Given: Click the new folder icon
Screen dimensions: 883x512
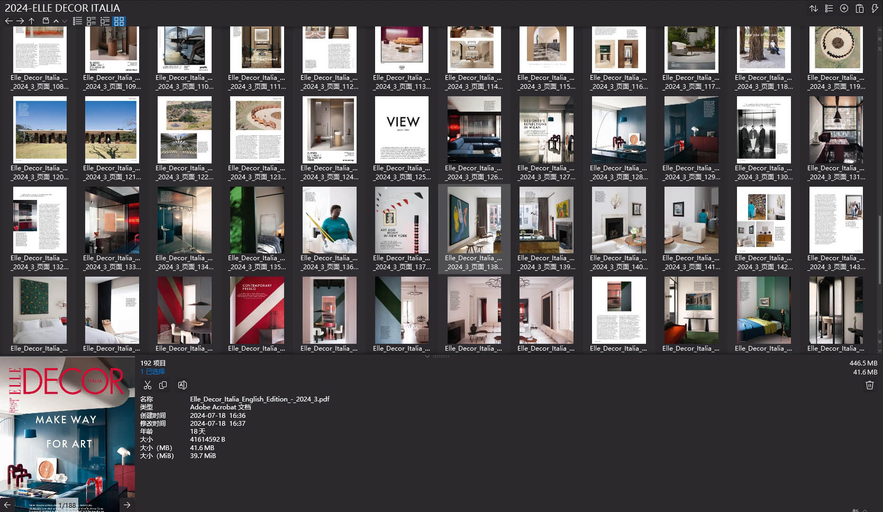Looking at the screenshot, I should pyautogui.click(x=46, y=21).
